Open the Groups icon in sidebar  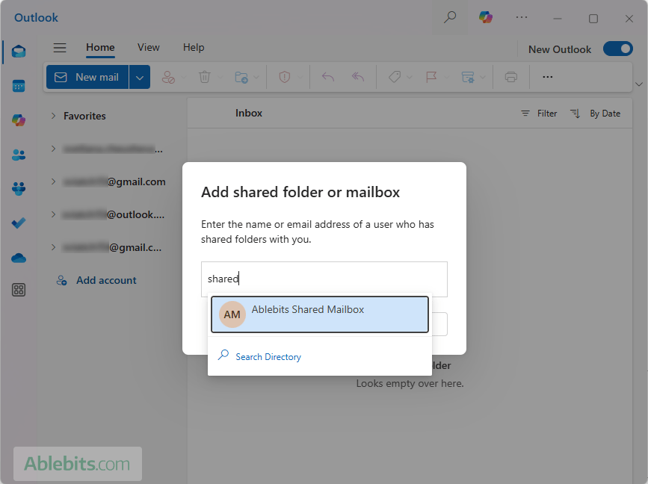pyautogui.click(x=19, y=189)
